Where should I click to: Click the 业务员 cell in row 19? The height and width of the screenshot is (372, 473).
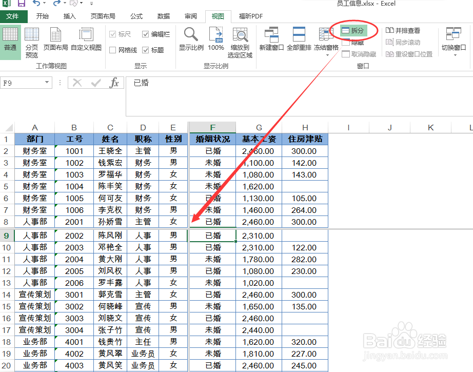coord(143,354)
